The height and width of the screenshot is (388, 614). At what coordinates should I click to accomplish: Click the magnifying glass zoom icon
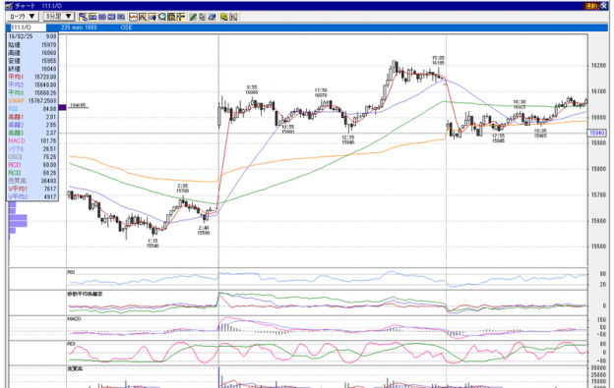coord(162,17)
